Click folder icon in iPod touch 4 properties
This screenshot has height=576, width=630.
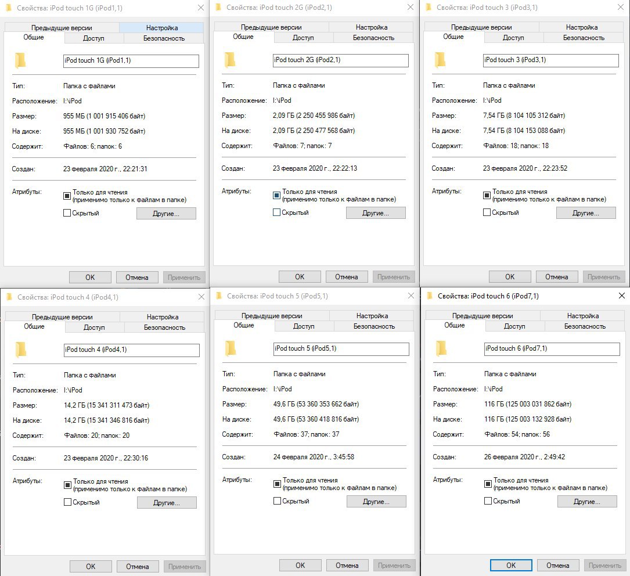(x=20, y=350)
